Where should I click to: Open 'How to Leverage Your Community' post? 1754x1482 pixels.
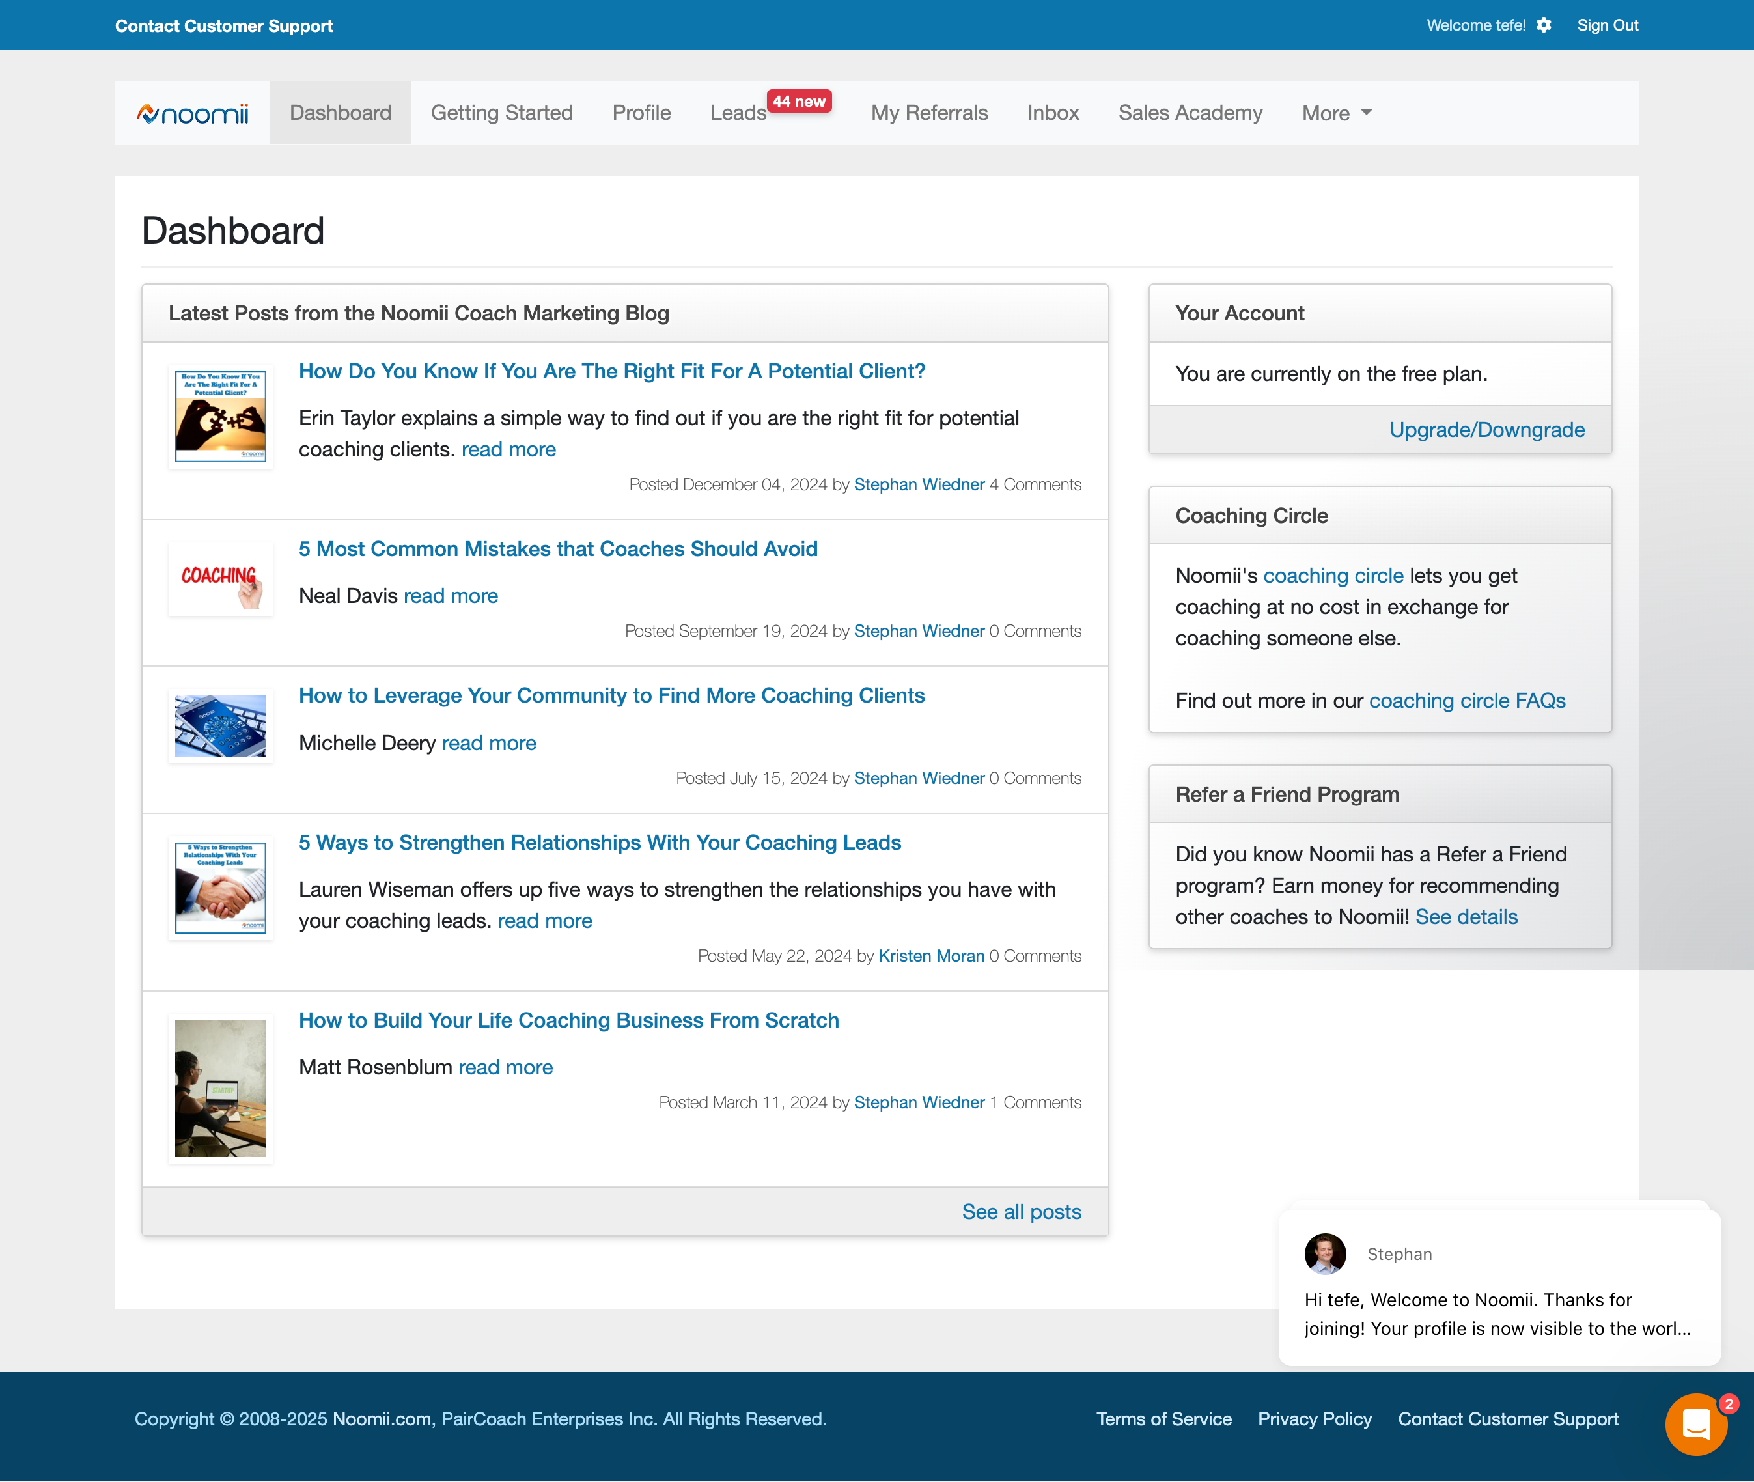point(611,695)
